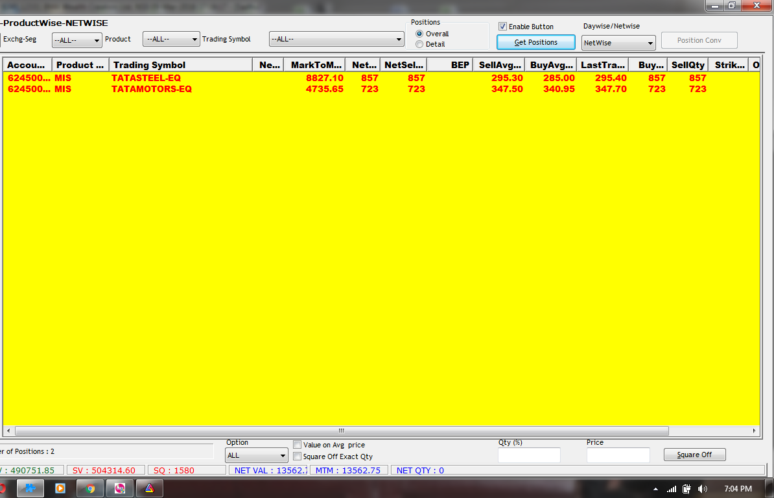Enable Value on Avg price checkbox

[x=297, y=445]
